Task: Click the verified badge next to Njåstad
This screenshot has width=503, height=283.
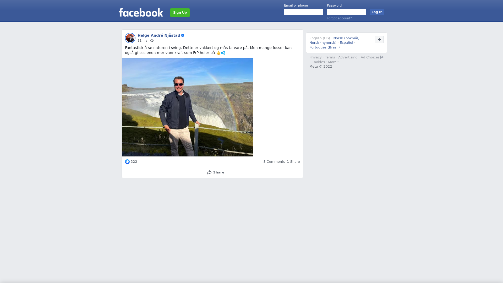Action: point(183,35)
